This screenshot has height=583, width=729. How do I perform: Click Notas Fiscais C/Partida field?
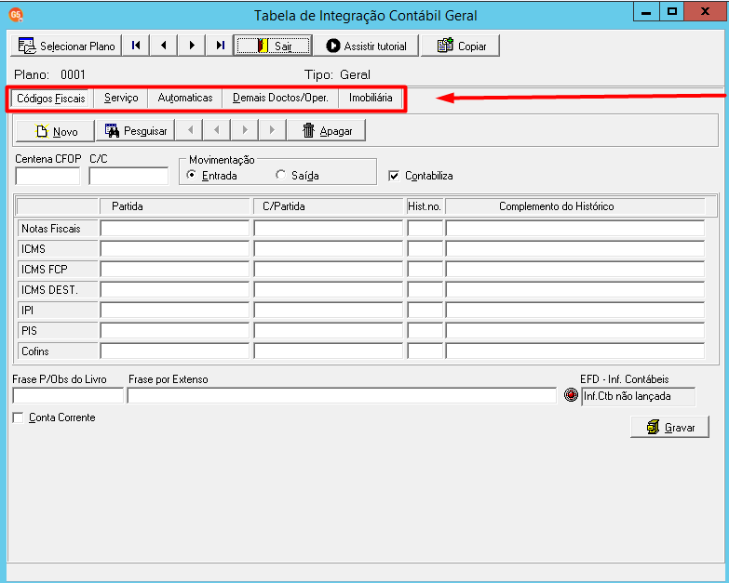329,229
